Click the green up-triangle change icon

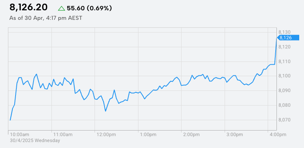click(61, 8)
